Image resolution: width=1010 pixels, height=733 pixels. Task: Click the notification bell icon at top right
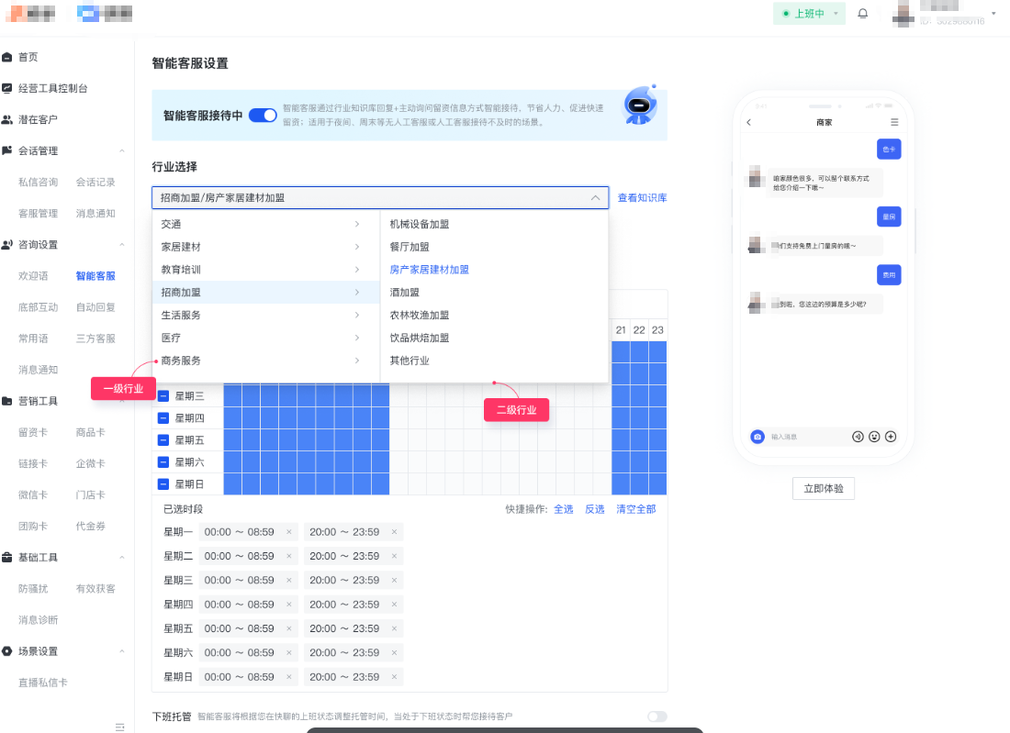860,14
